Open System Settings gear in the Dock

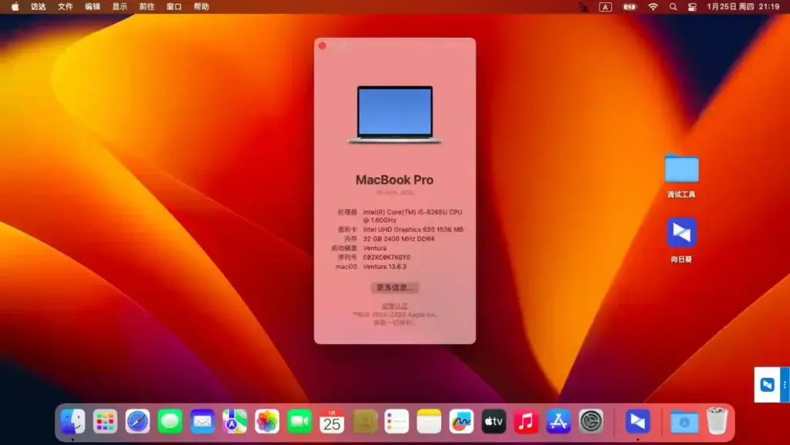click(x=591, y=421)
